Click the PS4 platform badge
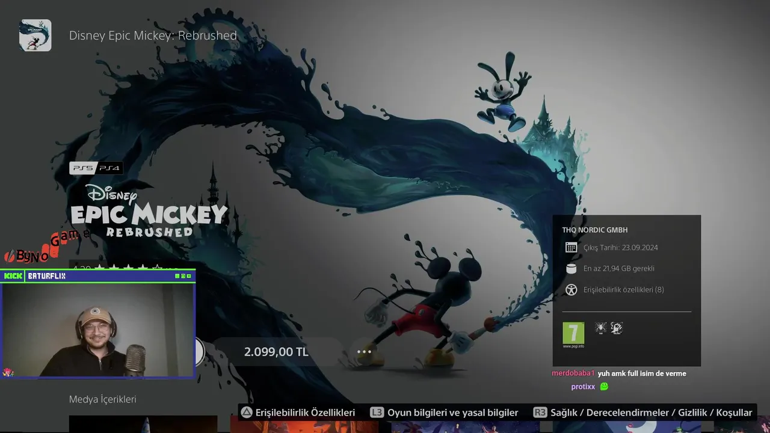This screenshot has width=770, height=433. point(109,168)
